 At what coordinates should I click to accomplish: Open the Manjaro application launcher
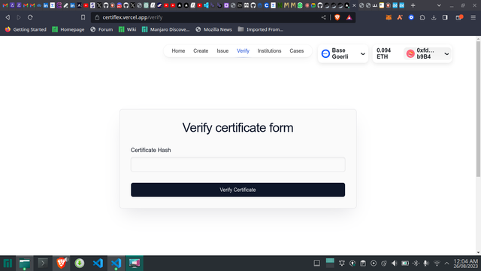point(8,263)
